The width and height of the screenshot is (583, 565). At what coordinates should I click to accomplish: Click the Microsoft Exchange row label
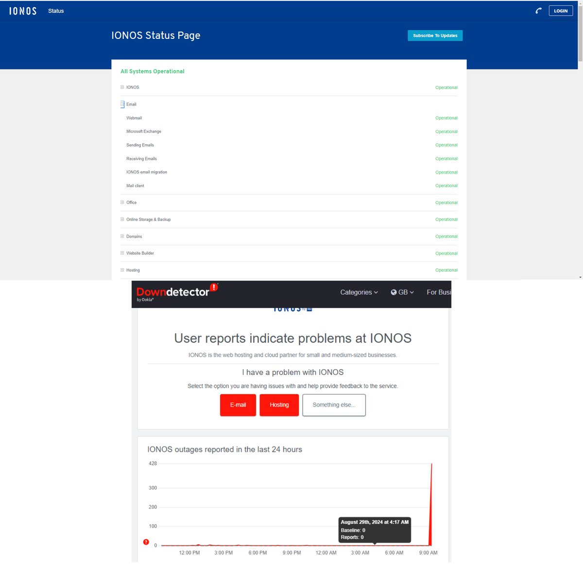144,132
